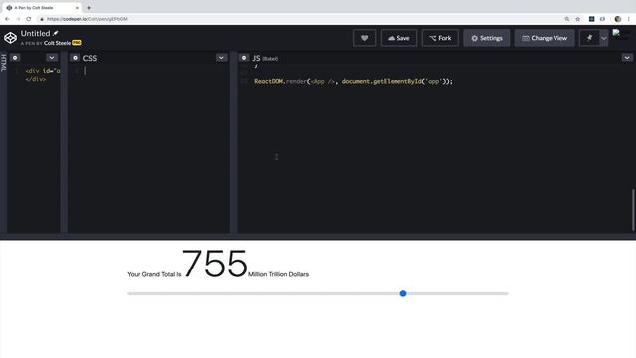The height and width of the screenshot is (358, 636).
Task: Open the browser three-dot menu
Action: (x=629, y=19)
